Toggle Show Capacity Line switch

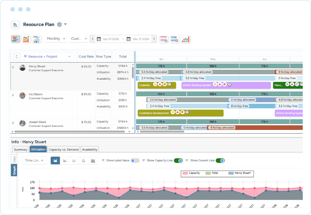pyautogui.click(x=178, y=160)
